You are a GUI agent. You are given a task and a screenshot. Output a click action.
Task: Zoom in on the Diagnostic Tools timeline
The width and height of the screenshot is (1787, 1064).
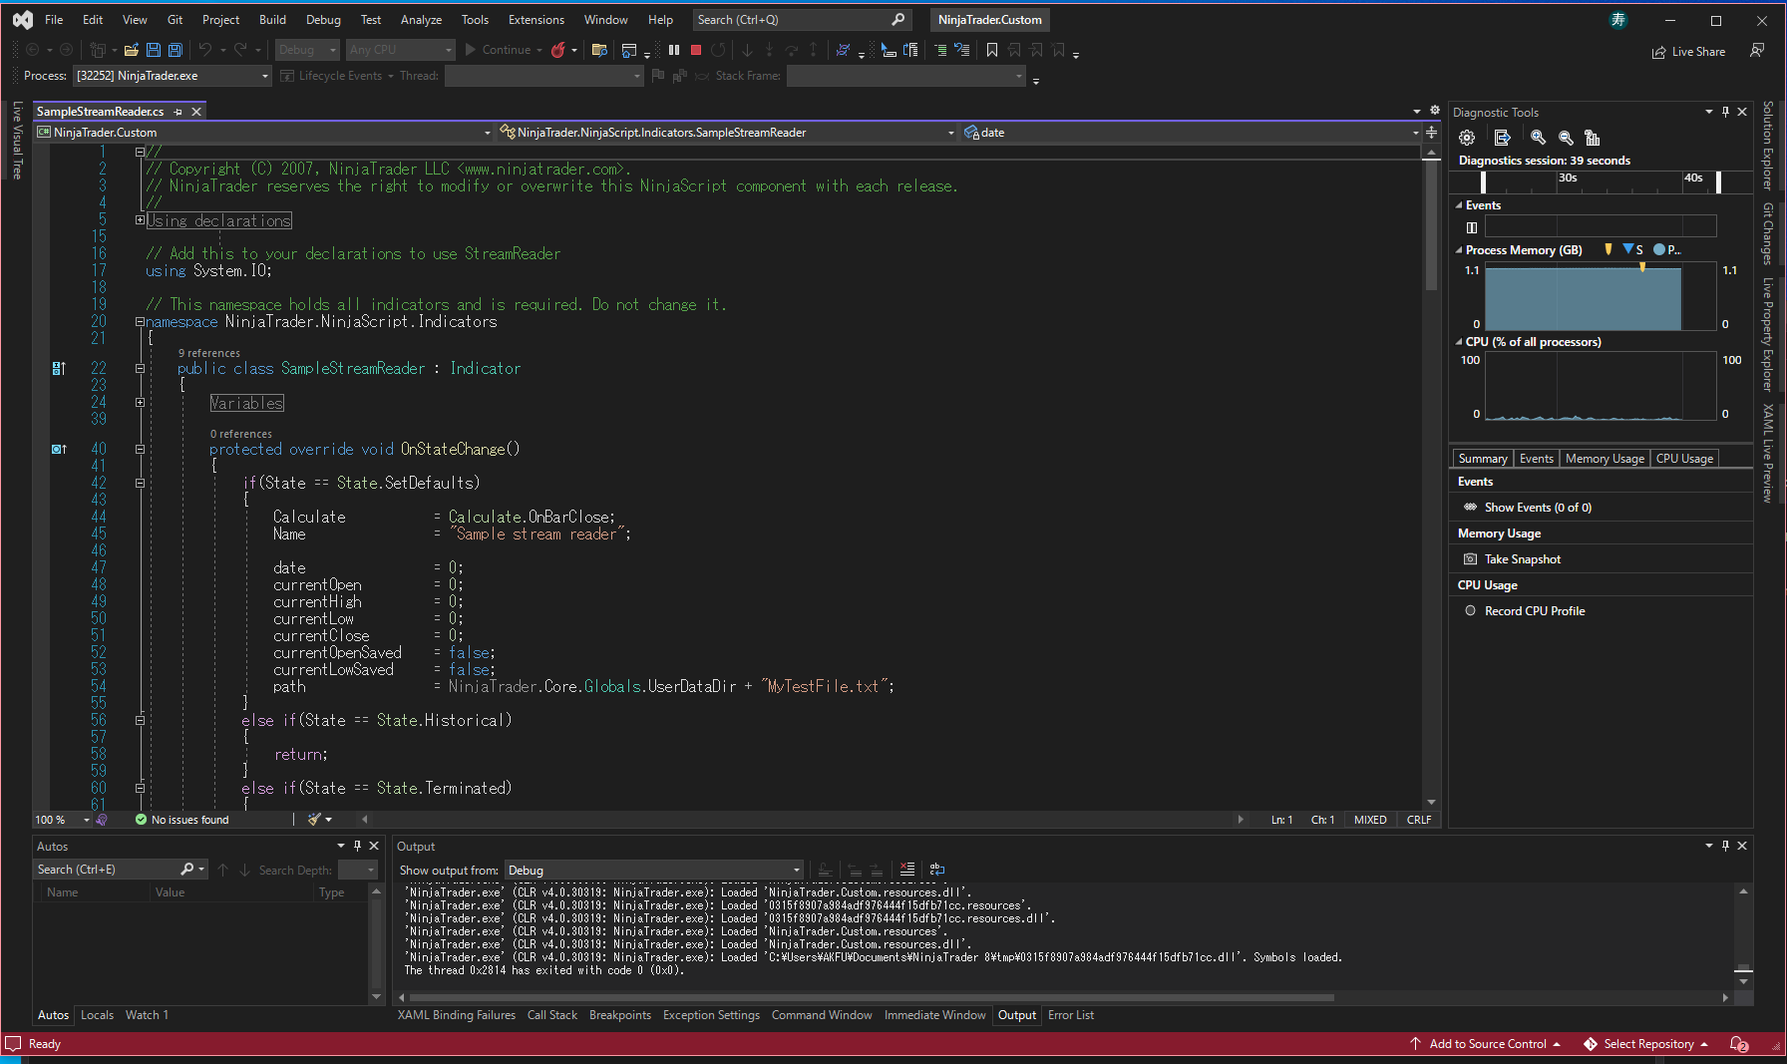pos(1538,138)
